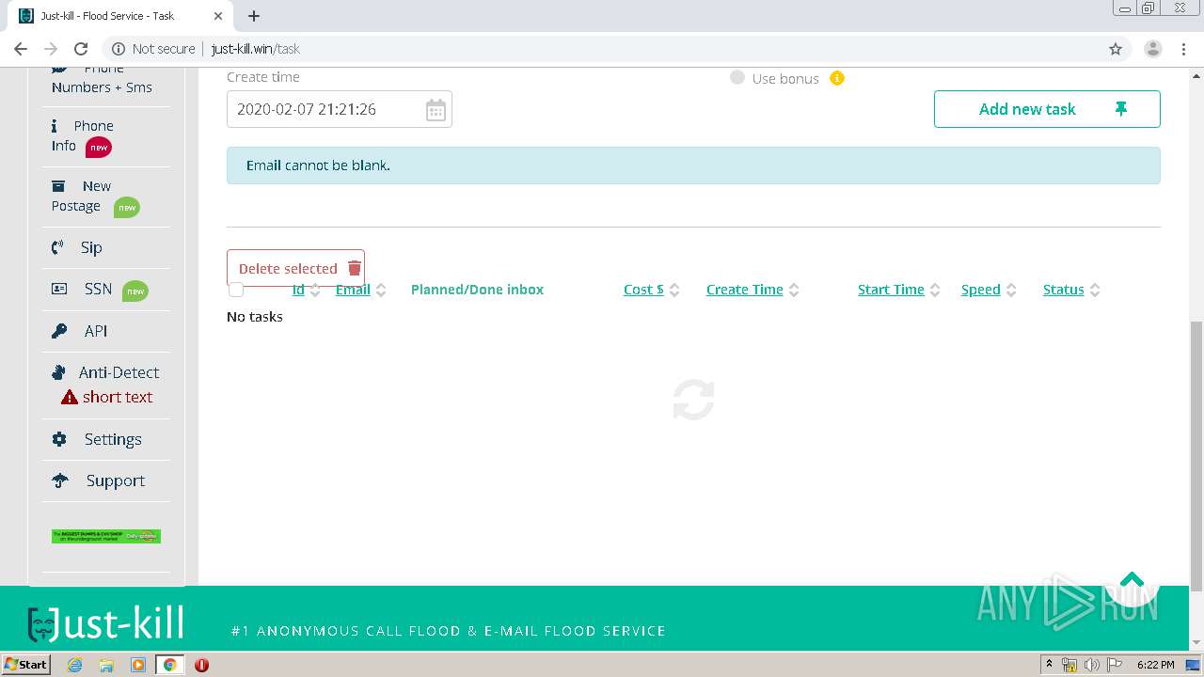Click the scroll-to-top chevron icon
The width and height of the screenshot is (1204, 677).
click(1133, 580)
